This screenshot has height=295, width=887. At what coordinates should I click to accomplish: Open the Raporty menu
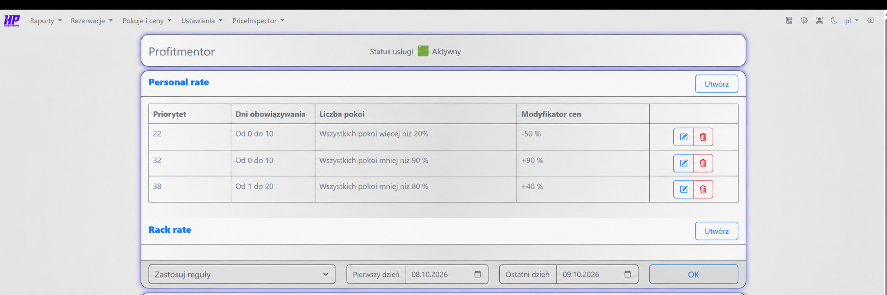point(46,21)
